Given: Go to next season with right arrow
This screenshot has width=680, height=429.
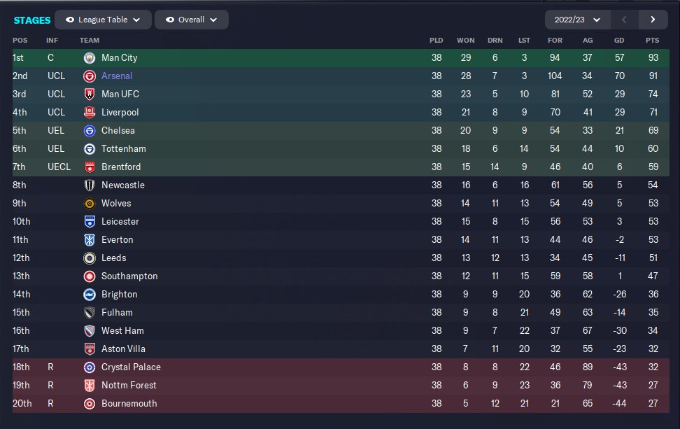Looking at the screenshot, I should click(x=653, y=20).
